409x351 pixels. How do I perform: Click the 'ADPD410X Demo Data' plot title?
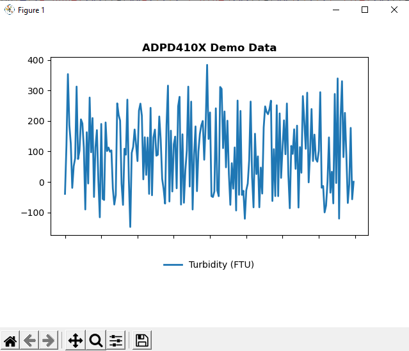pyautogui.click(x=209, y=48)
